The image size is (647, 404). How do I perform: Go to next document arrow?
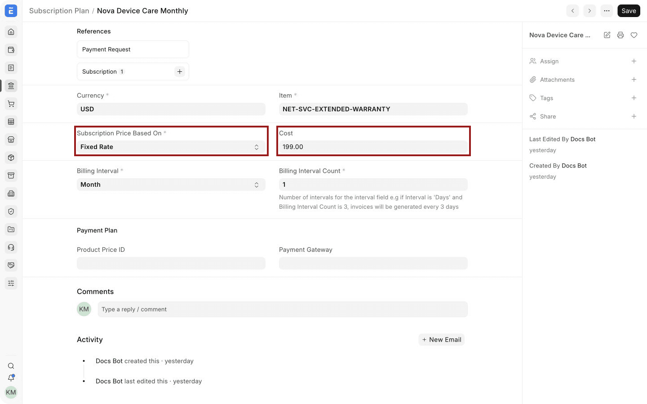(x=589, y=11)
